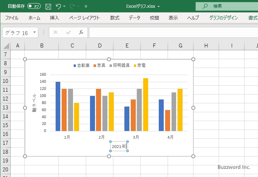Open the Redo history dropdown arrow
Screen dimensions: 258x177
78,6
